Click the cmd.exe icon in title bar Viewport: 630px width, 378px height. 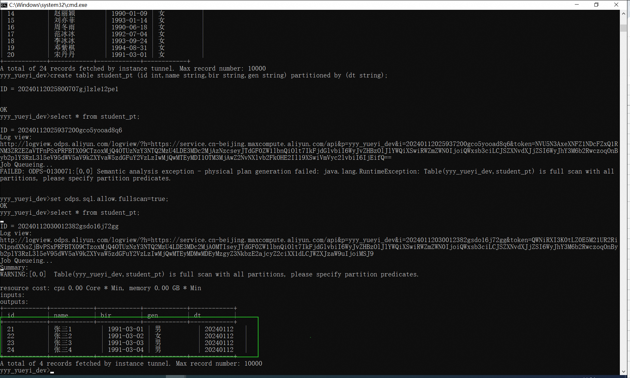[x=4, y=5]
